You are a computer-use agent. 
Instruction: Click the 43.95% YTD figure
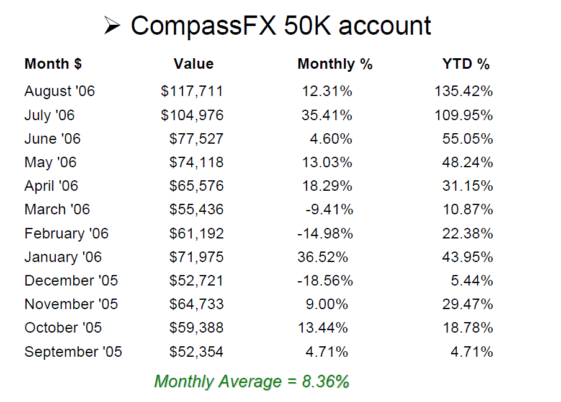pos(468,257)
